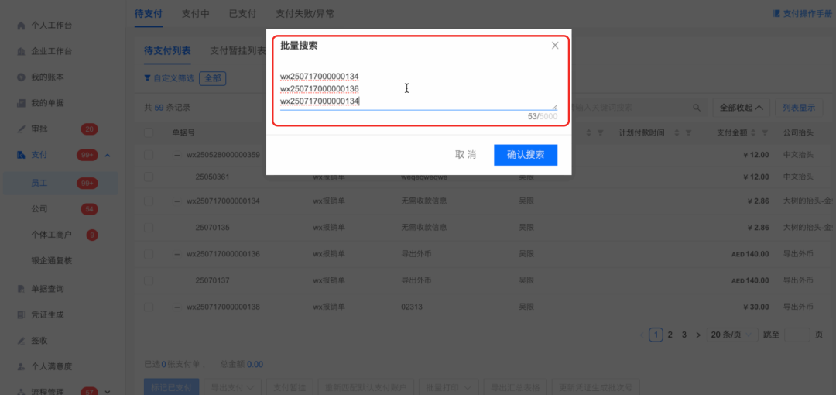Go to previous page arrow in pagination
This screenshot has width=836, height=395.
coord(642,335)
